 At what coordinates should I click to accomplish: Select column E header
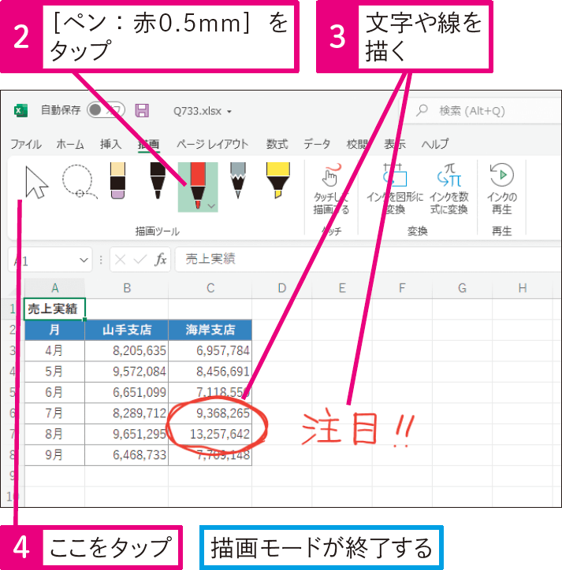pyautogui.click(x=342, y=288)
